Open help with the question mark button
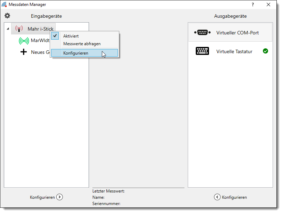Viewport: 282px width, 213px height. tap(252, 5)
